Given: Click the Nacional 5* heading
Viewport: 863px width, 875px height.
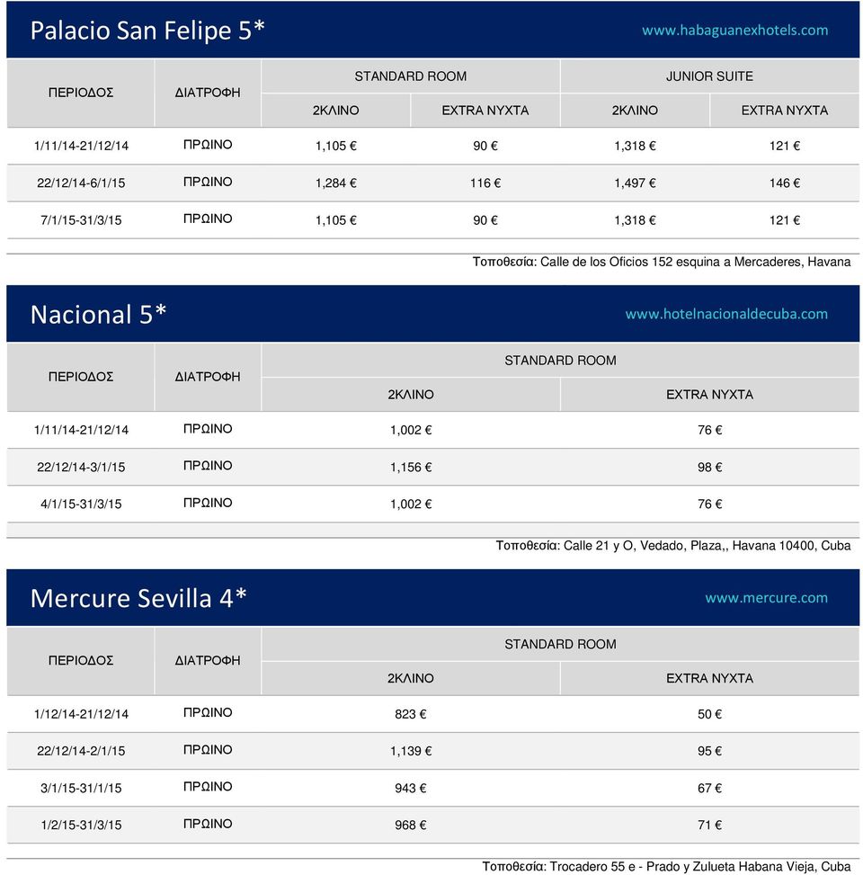Looking at the screenshot, I should [98, 314].
